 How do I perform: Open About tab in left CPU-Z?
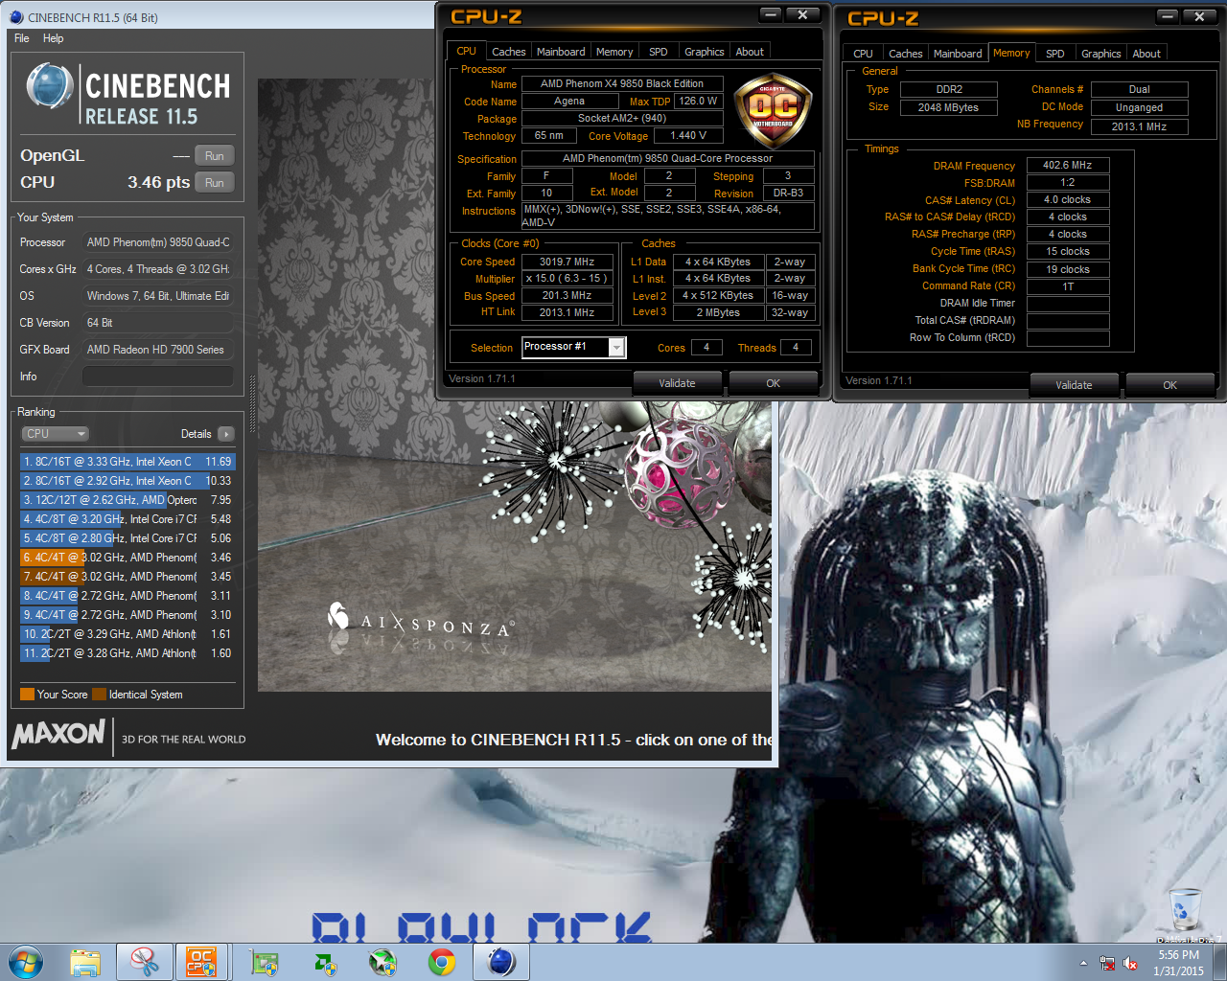[x=750, y=52]
